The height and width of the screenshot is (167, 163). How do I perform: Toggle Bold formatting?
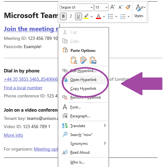[x=63, y=16]
